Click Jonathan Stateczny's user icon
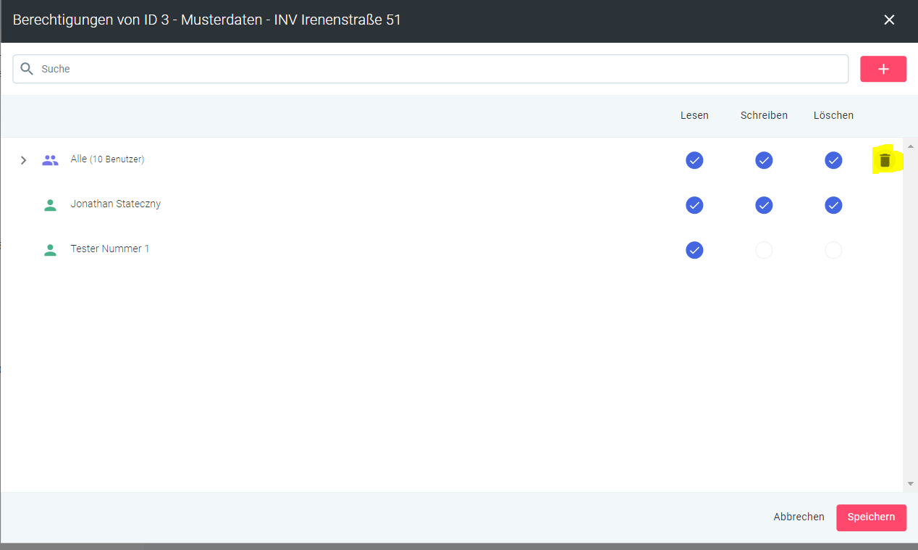 pos(50,205)
